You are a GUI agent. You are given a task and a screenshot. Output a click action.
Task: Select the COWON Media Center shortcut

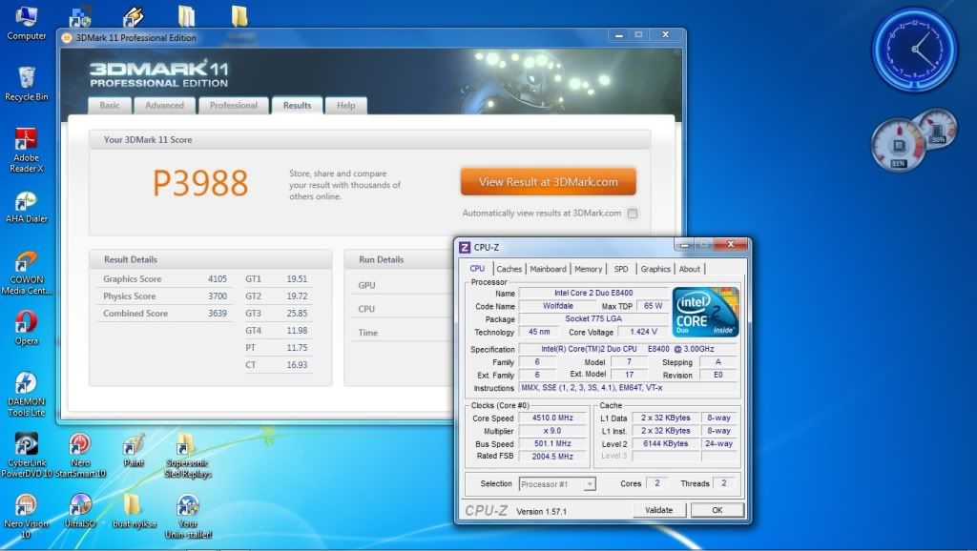tap(26, 273)
